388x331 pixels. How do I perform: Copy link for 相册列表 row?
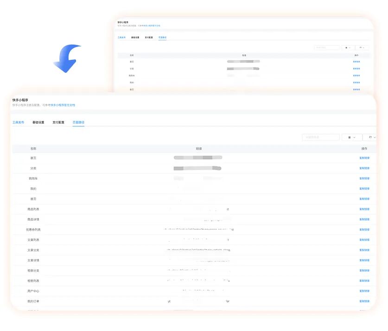tap(364, 280)
